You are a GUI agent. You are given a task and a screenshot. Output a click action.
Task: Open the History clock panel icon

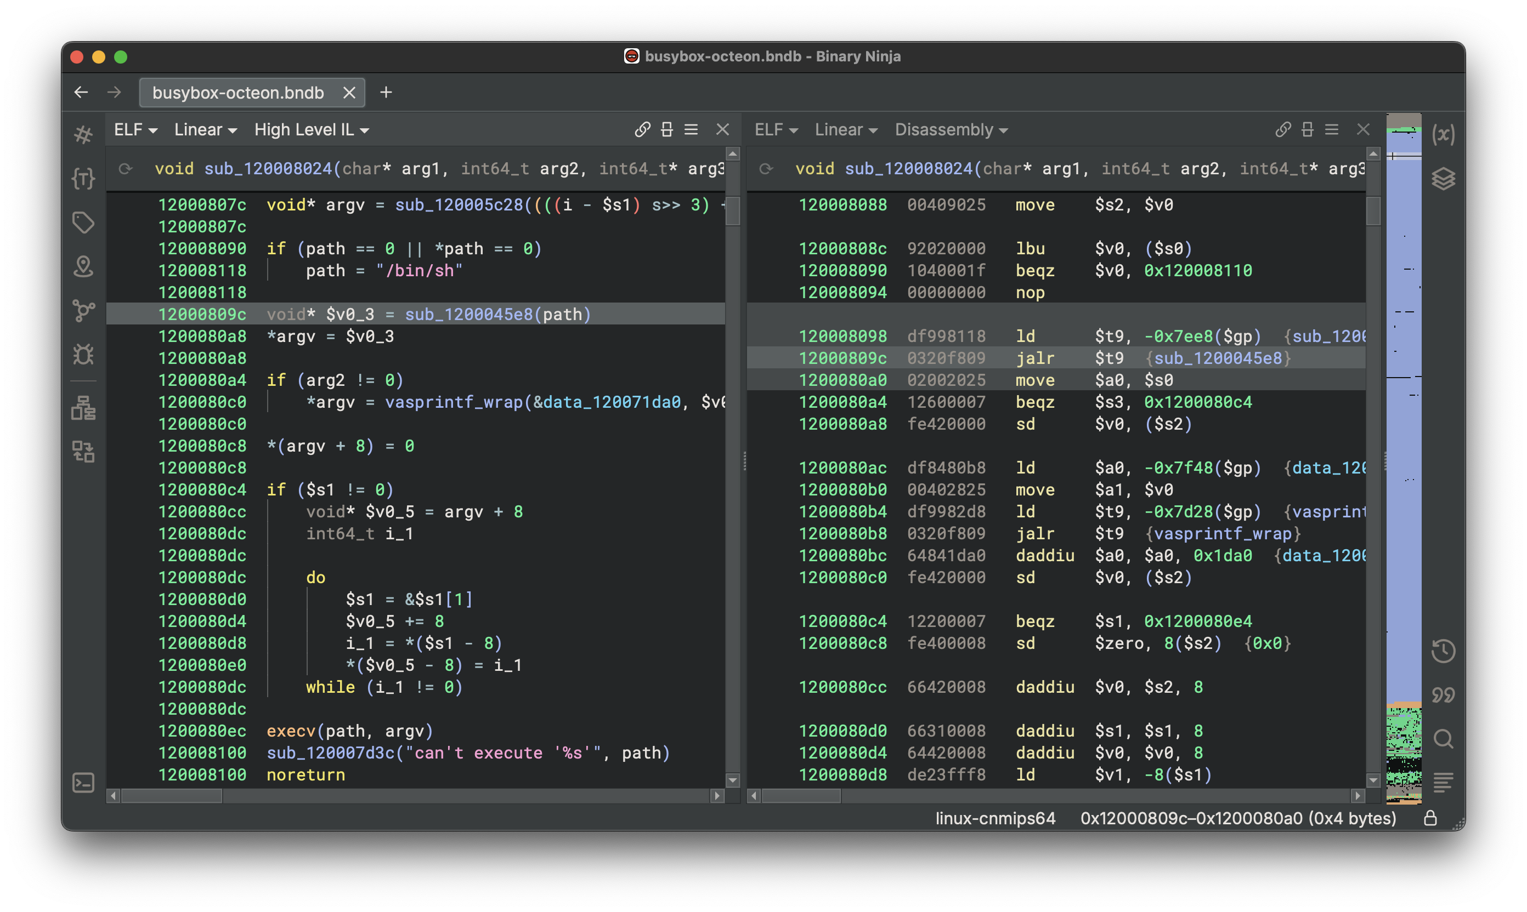(1443, 651)
